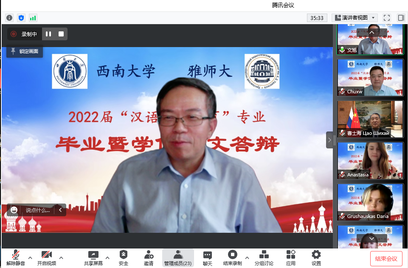
Task: Open 管理成员(23) members panel
Action: pos(178,258)
